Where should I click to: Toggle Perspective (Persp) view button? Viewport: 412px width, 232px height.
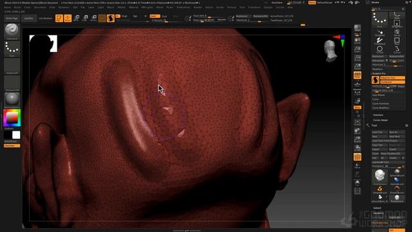[x=357, y=75]
